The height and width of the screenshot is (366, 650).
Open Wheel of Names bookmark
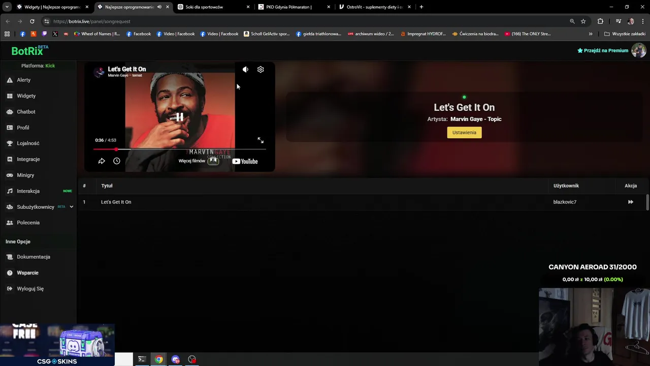pos(97,34)
